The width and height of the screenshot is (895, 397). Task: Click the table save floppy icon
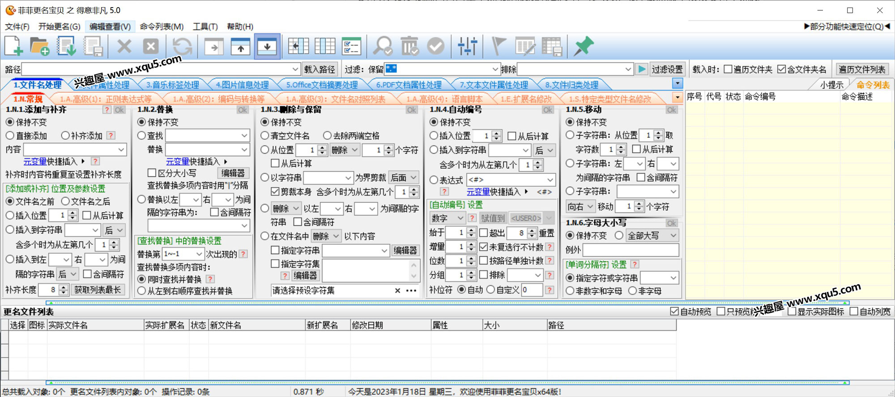tap(552, 46)
